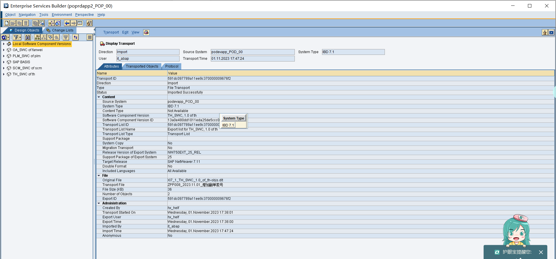The width and height of the screenshot is (556, 259).
Task: Click the masks user settings icon
Action: [89, 23]
